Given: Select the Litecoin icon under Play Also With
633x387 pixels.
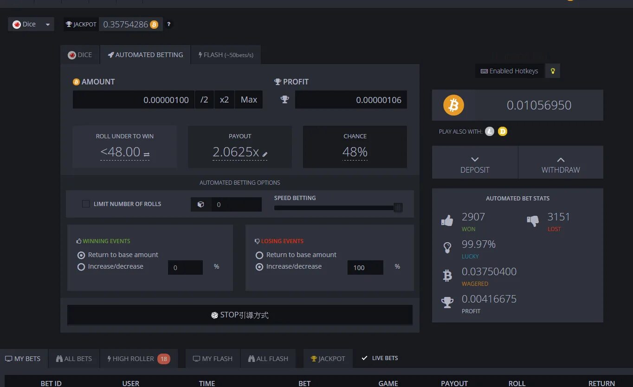Looking at the screenshot, I should (490, 131).
